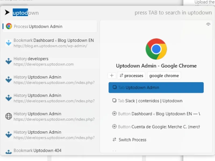Click tab icon of Tab Uptodown Admin
The height and width of the screenshot is (161, 215).
(x=114, y=87)
